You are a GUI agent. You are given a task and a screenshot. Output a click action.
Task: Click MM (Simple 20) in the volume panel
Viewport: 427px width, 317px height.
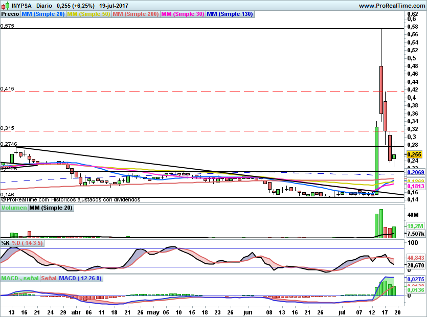51,208
